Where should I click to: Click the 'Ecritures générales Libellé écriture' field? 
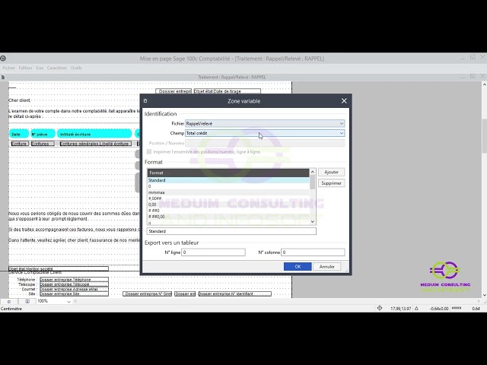point(95,144)
